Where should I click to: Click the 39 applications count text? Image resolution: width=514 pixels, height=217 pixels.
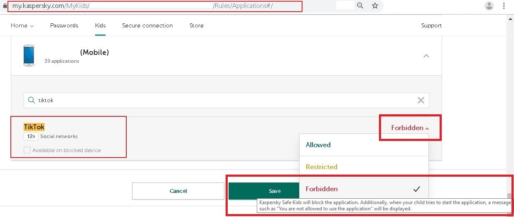(62, 61)
